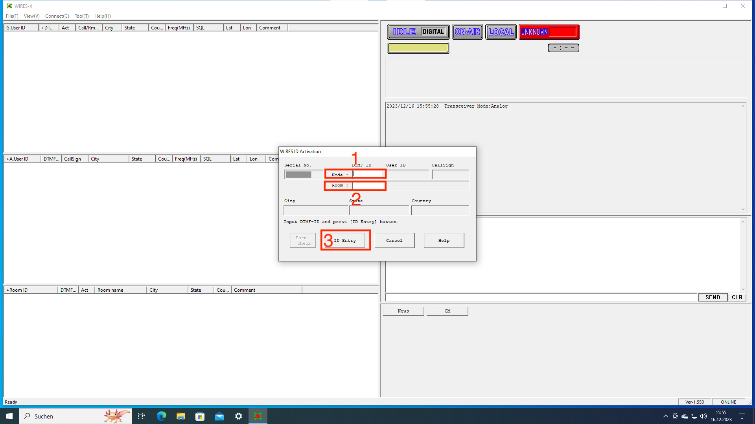Open the News panel

(403, 311)
